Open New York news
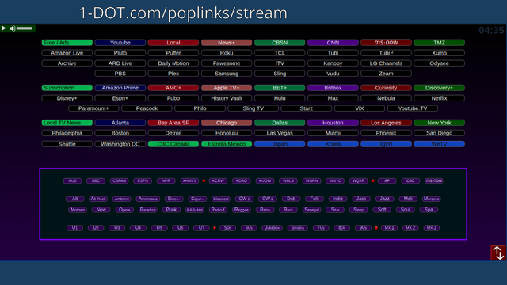This screenshot has height=285, width=507. [x=439, y=123]
